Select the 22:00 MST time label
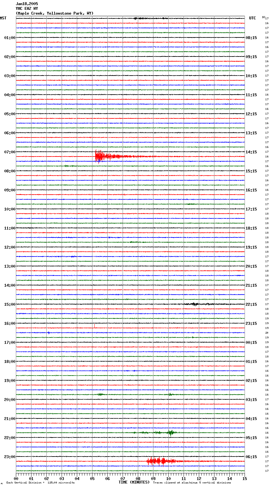Screen dimensions: 270x487 pos(10,438)
